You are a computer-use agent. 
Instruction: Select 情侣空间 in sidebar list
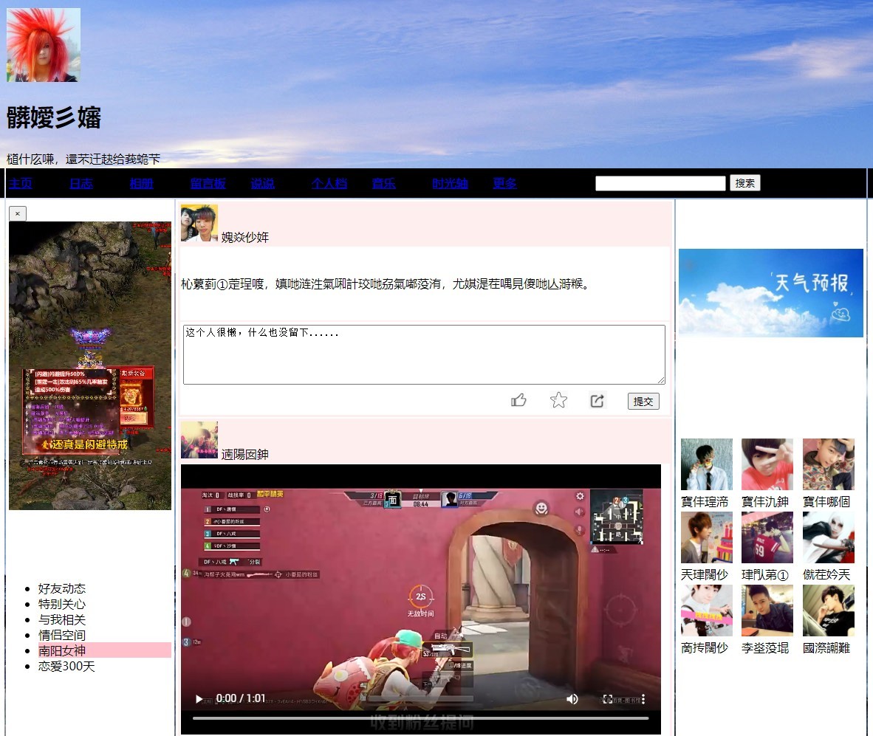point(62,635)
